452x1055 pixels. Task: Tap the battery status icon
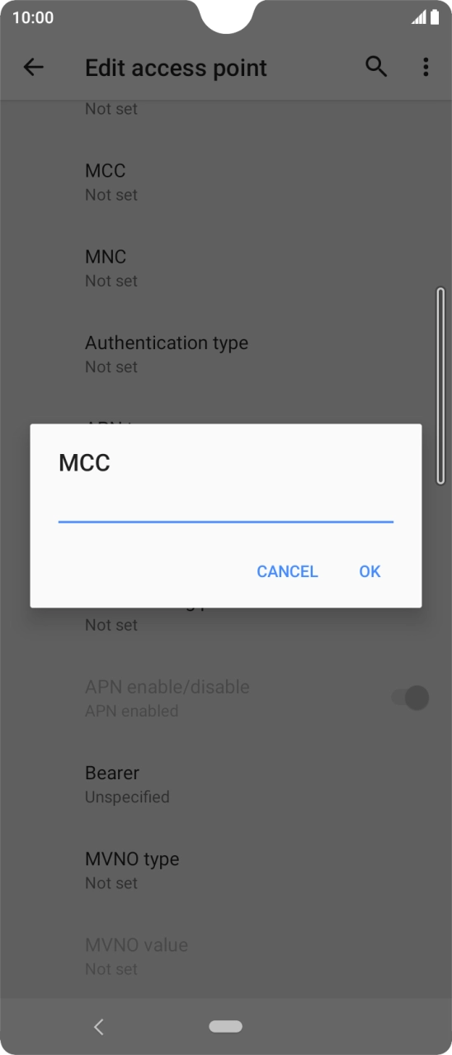[x=435, y=17]
